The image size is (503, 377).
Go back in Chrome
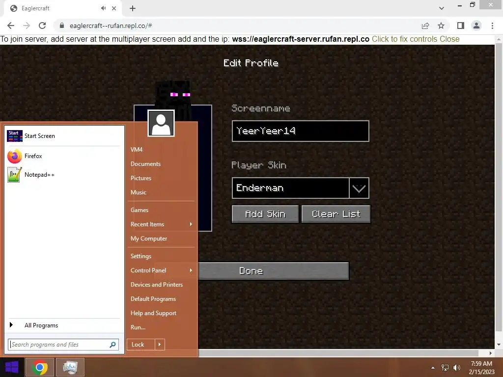click(x=11, y=26)
